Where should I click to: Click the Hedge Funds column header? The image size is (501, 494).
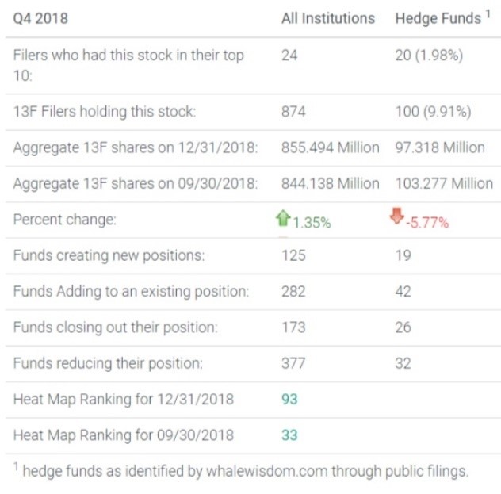(438, 18)
